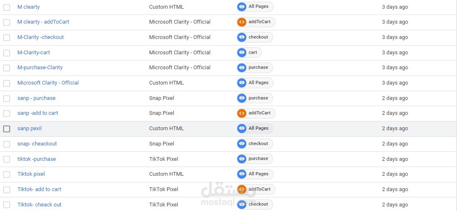Screen dimensions: 457x211
Task: Click the checkout trigger chip on Tiktok- cheack out
Action: click(x=258, y=204)
